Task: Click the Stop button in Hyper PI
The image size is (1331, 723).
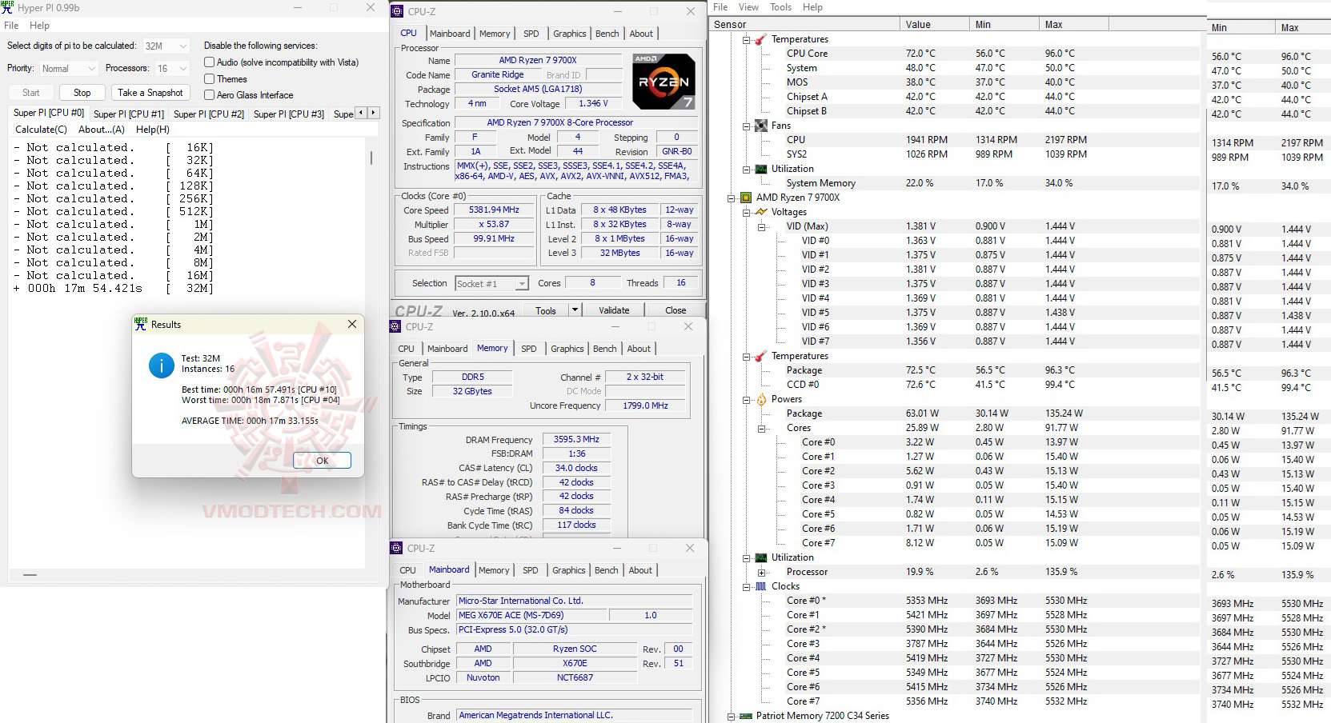Action: point(82,93)
